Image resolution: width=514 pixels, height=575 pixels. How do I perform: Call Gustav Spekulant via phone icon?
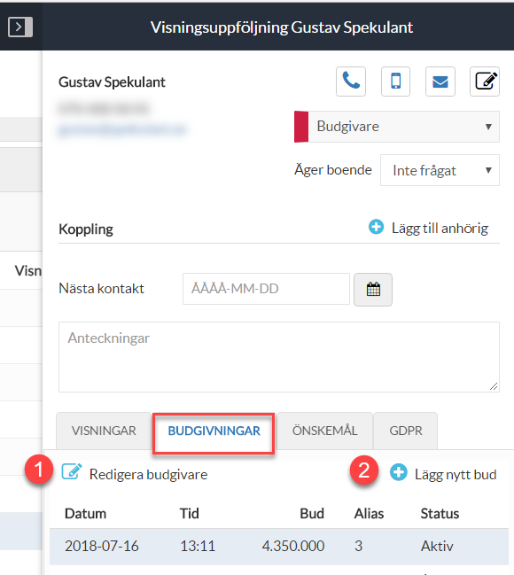click(x=351, y=82)
